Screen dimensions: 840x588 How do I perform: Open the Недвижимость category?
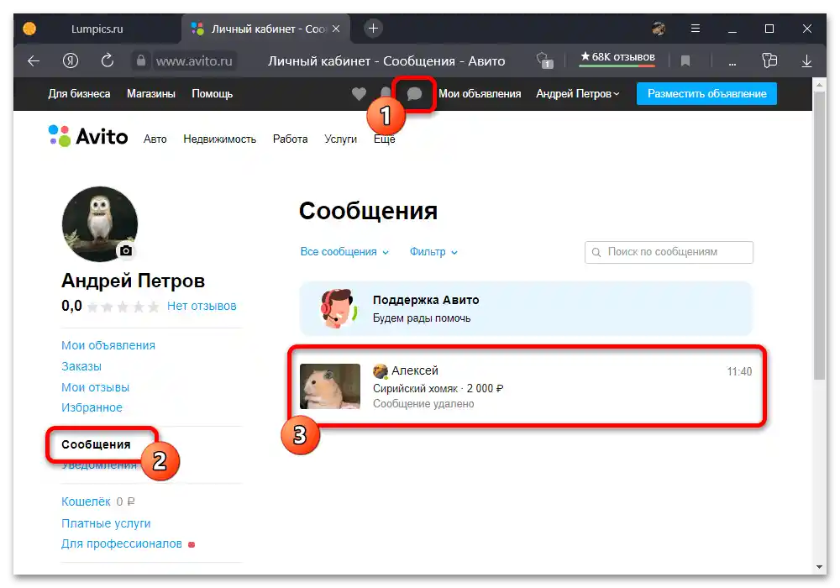(x=219, y=139)
